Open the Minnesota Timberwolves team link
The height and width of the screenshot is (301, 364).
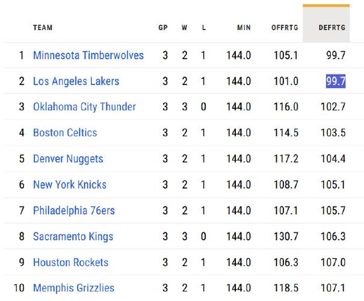click(88, 55)
